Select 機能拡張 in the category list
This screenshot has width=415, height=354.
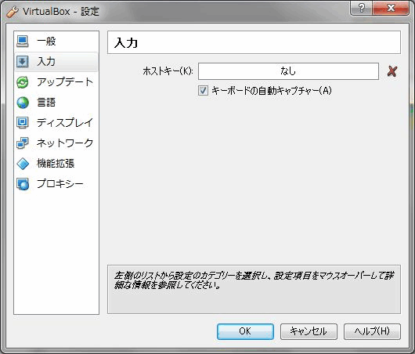(56, 164)
